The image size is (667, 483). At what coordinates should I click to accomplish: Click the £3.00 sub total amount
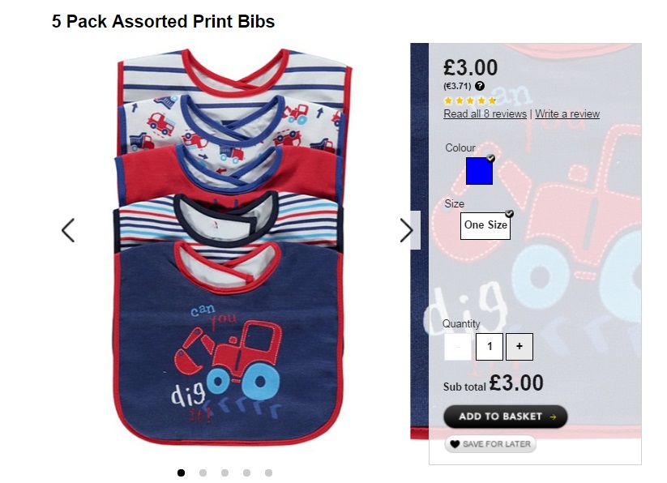(x=516, y=383)
